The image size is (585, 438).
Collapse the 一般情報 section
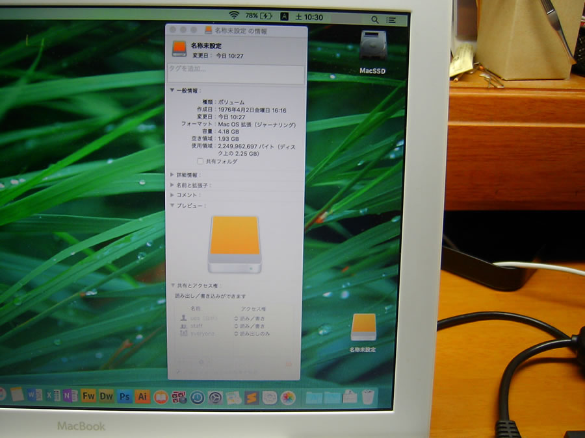[x=172, y=90]
